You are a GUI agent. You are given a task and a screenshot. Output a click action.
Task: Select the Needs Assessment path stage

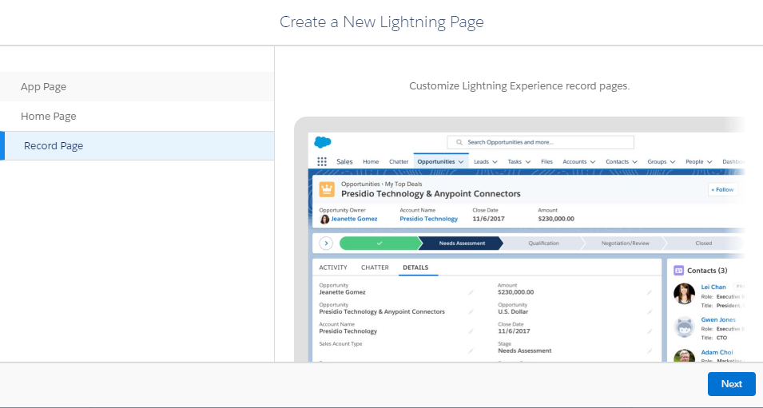[462, 244]
